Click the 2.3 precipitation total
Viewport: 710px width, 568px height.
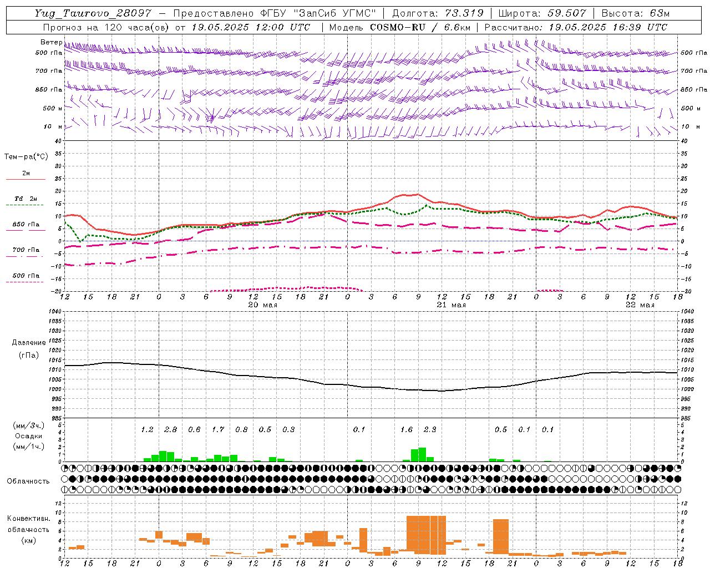(x=430, y=429)
